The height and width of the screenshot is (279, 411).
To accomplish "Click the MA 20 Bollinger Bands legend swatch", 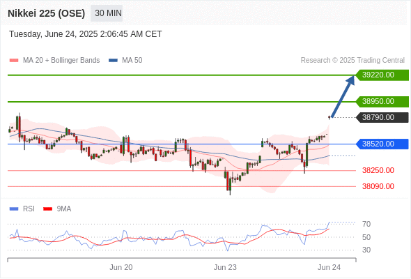I will pos(14,61).
